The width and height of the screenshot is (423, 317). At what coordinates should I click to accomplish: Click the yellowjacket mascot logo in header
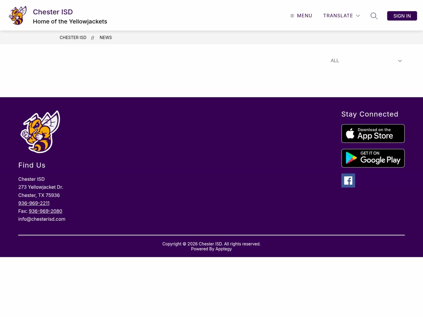coord(17,15)
